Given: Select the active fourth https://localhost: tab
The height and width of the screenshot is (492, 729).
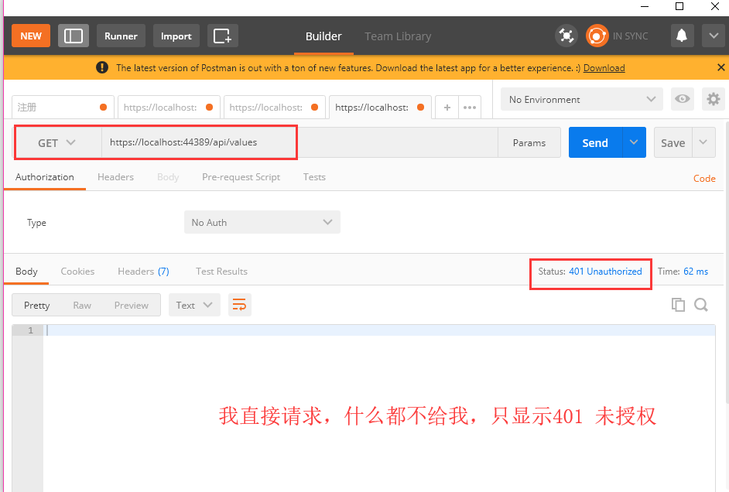Looking at the screenshot, I should coord(380,108).
